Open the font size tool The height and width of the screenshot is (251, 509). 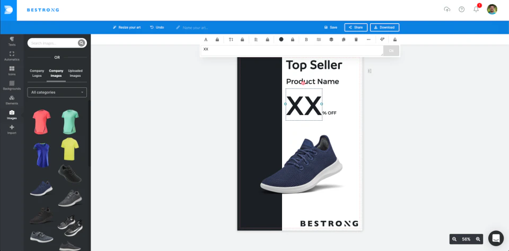coord(231,40)
